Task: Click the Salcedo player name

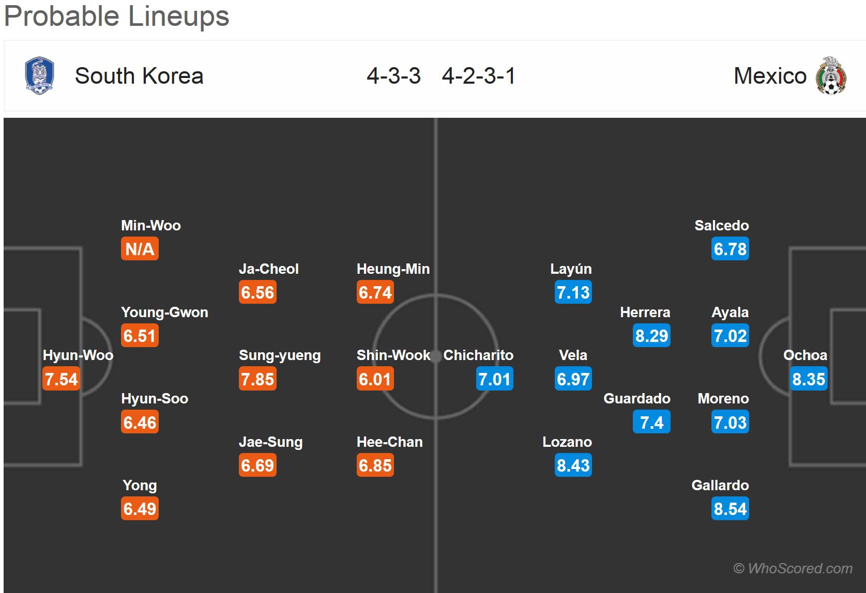Action: (721, 226)
